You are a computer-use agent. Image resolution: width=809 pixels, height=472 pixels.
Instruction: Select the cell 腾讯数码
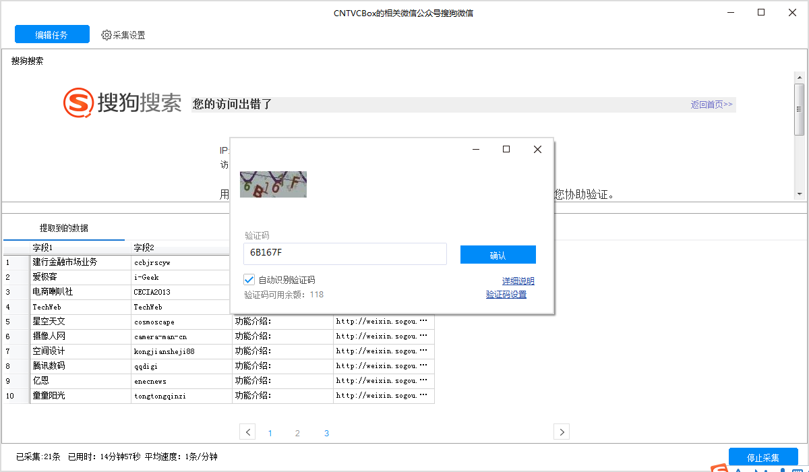click(x=80, y=365)
